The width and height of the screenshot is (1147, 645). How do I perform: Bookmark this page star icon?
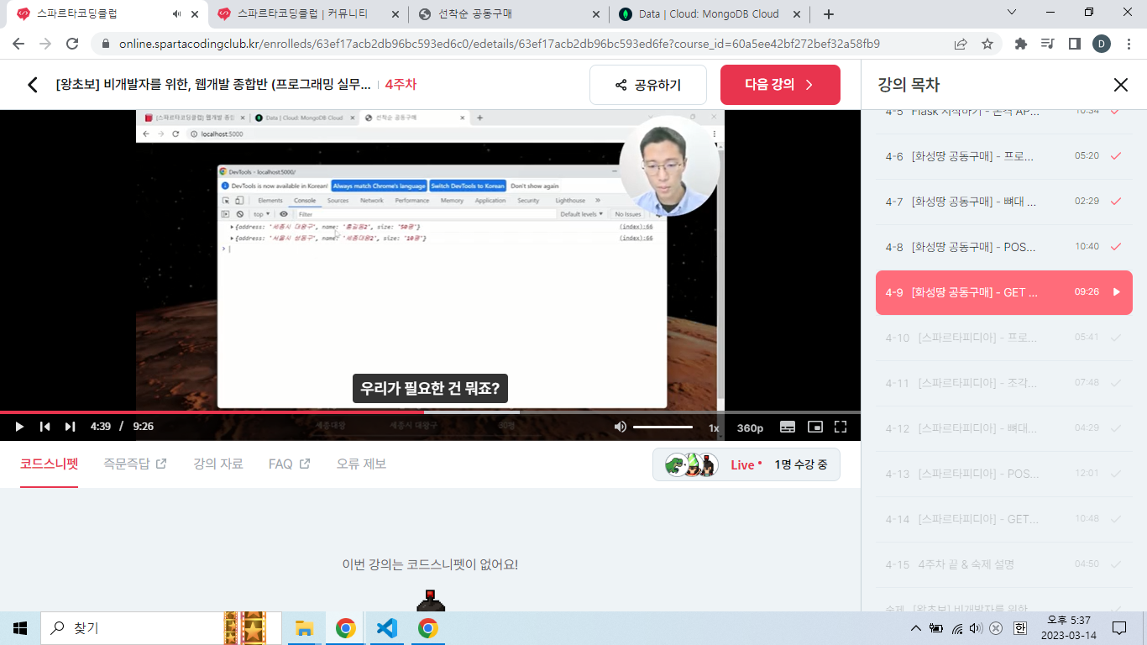[x=987, y=44]
